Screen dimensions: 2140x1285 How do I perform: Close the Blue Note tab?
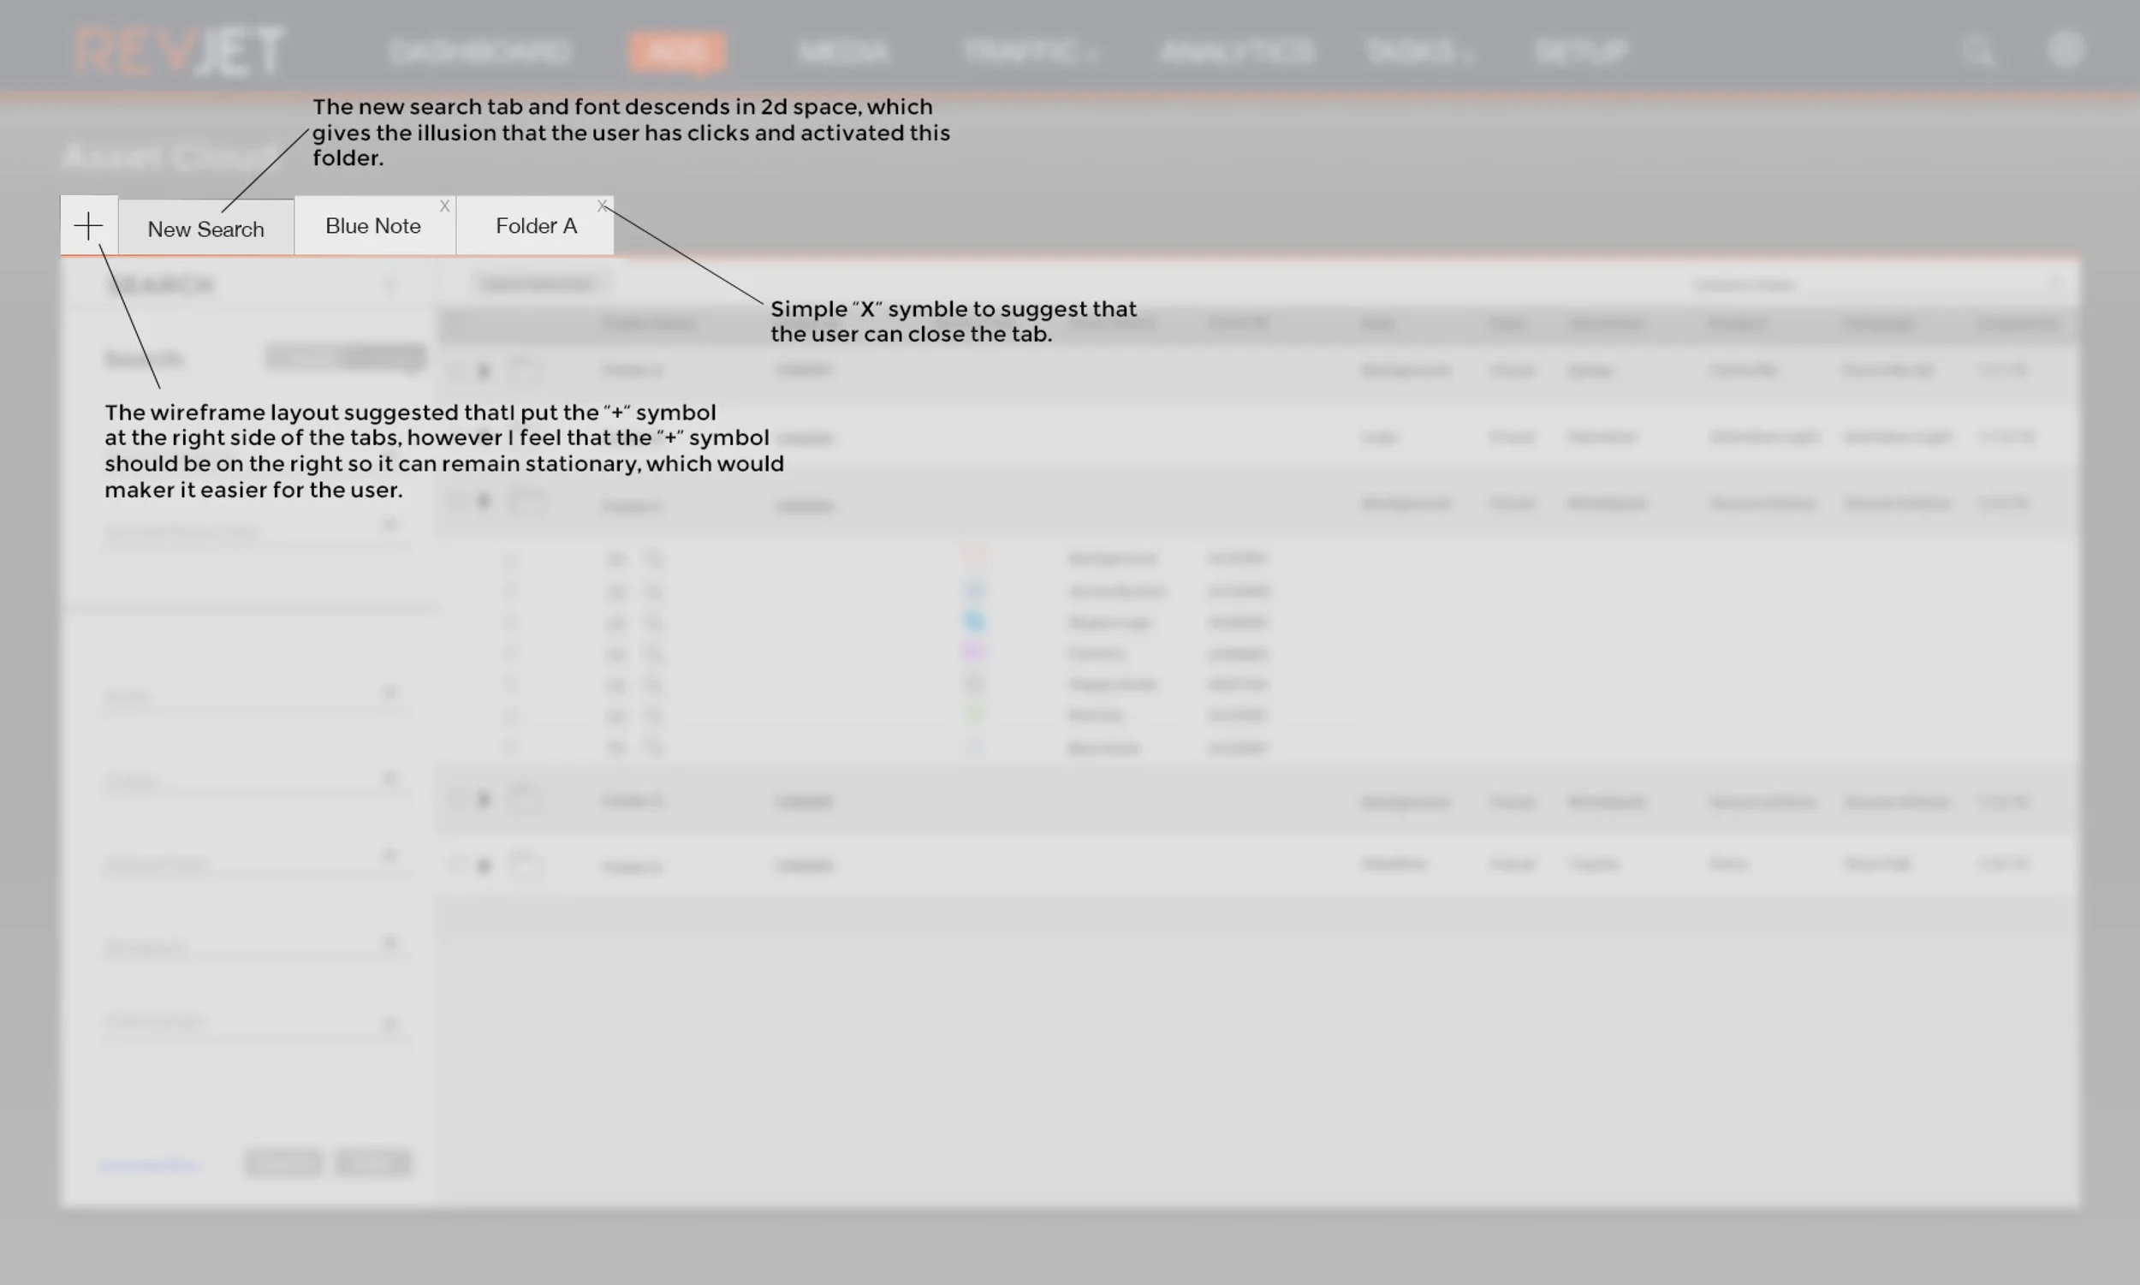pyautogui.click(x=444, y=206)
